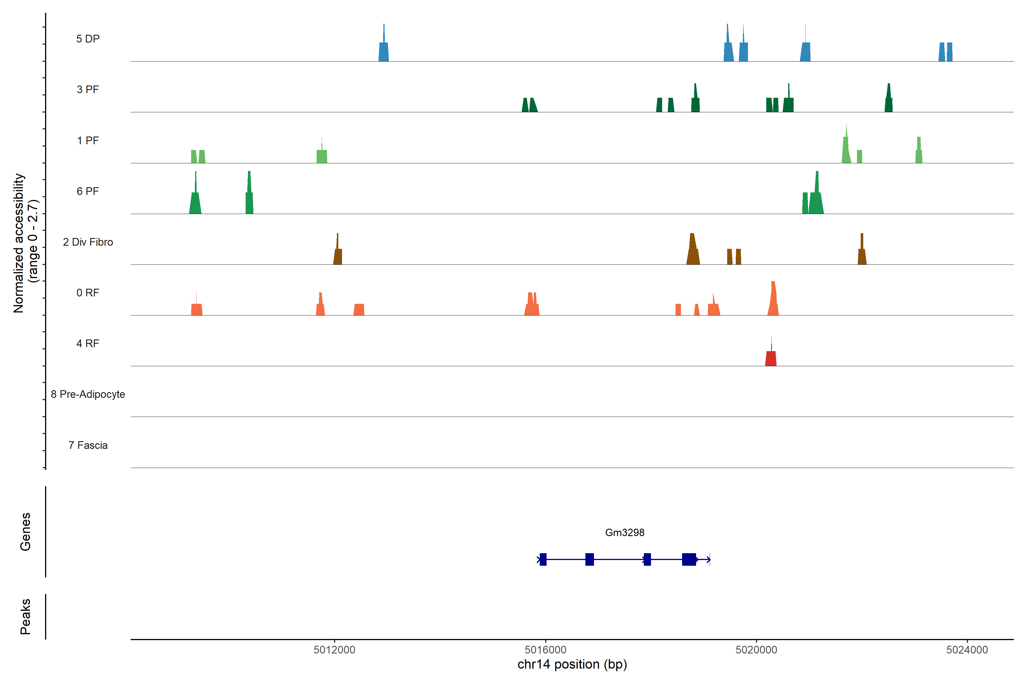This screenshot has width=1027, height=684.
Task: Click the Peaks panel label
Action: tap(25, 616)
